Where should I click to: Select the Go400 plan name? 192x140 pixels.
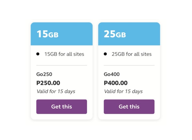click(x=112, y=74)
